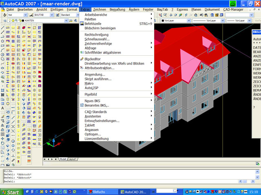The width and height of the screenshot is (261, 195).
Task: Open the empty combo box in render toolbar
Action: click(251, 15)
